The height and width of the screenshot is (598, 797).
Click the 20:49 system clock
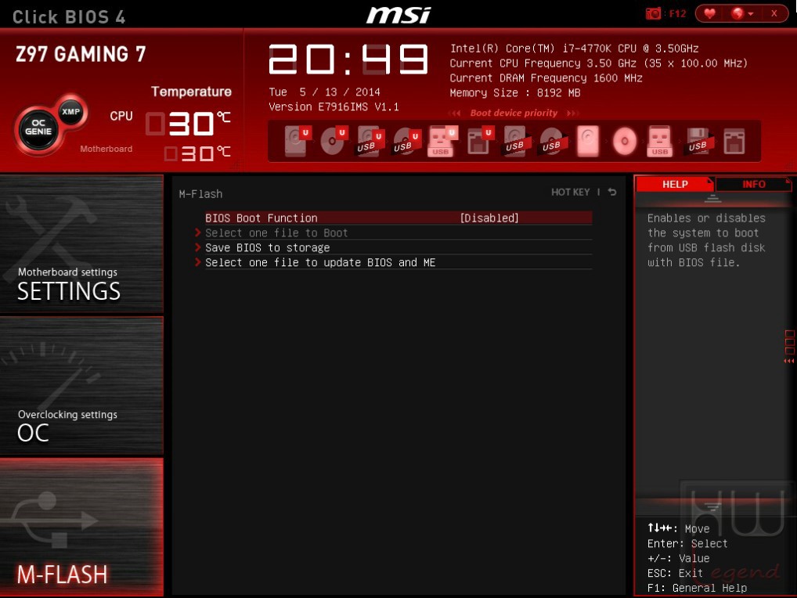pos(348,59)
